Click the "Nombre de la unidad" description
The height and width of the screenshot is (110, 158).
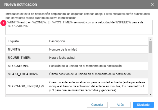pyautogui.click(x=64, y=49)
